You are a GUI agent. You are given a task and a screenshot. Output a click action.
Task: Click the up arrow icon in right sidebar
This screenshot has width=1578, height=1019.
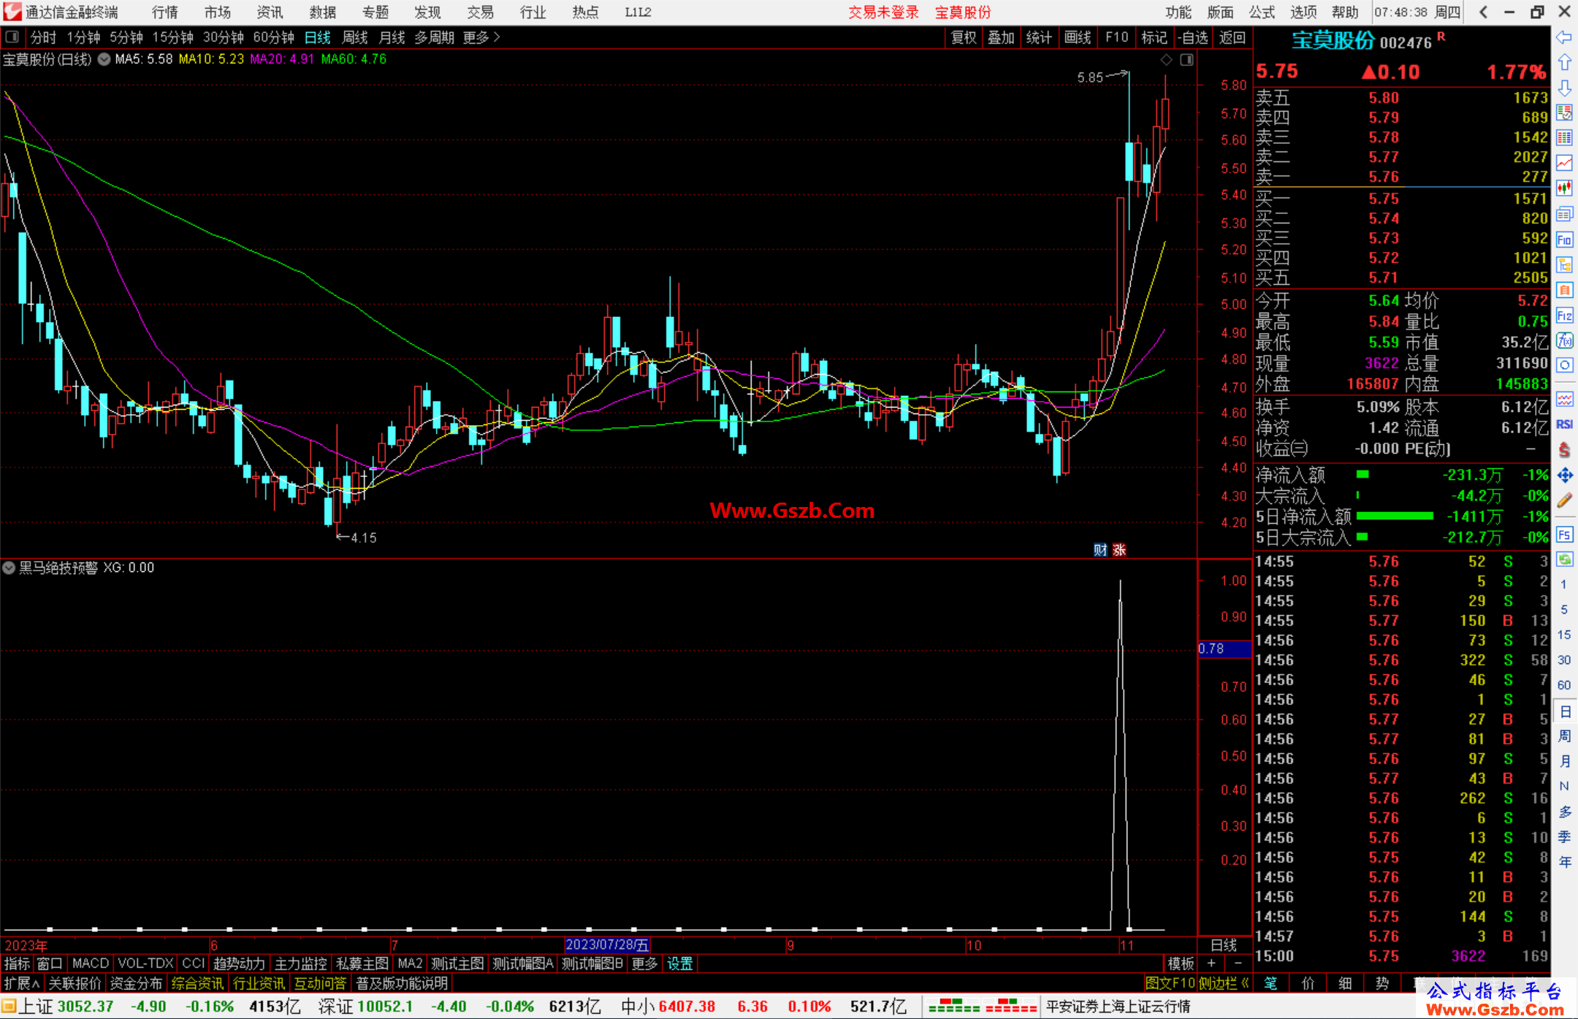(x=1564, y=63)
